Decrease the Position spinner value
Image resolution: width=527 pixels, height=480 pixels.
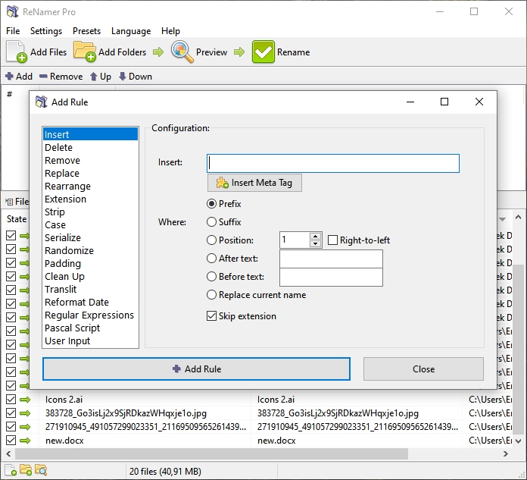(x=315, y=243)
